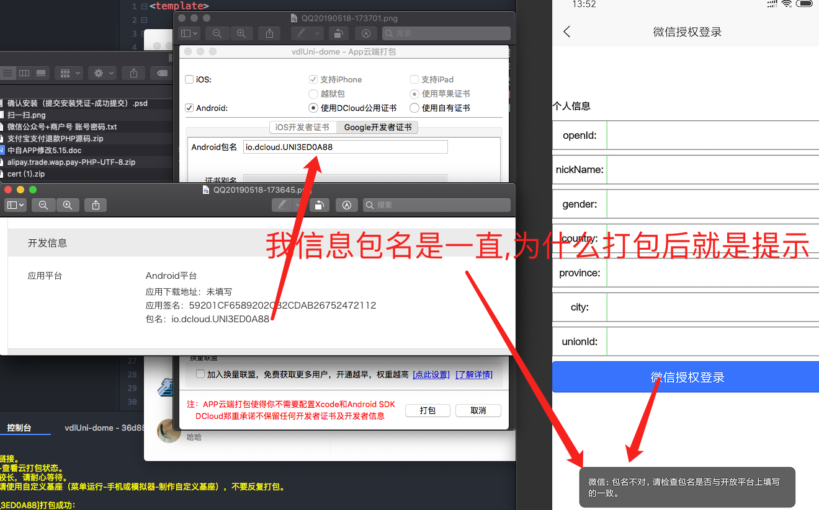Tap the blue 微信授权登录 button
The height and width of the screenshot is (510, 819).
point(686,377)
